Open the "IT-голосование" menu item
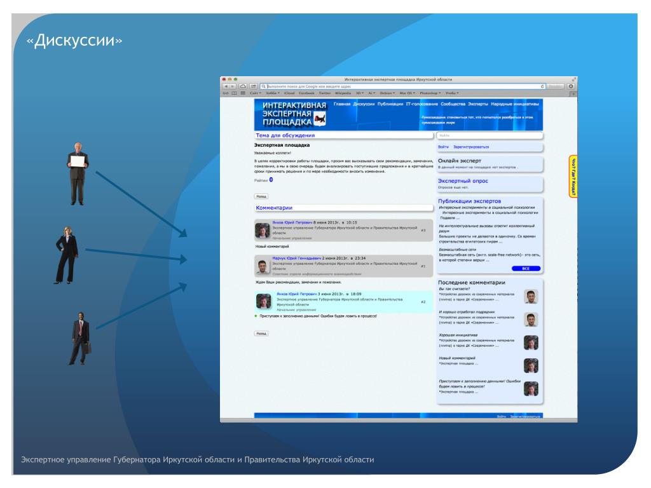Viewport: 651px width, 488px height. pyautogui.click(x=422, y=104)
